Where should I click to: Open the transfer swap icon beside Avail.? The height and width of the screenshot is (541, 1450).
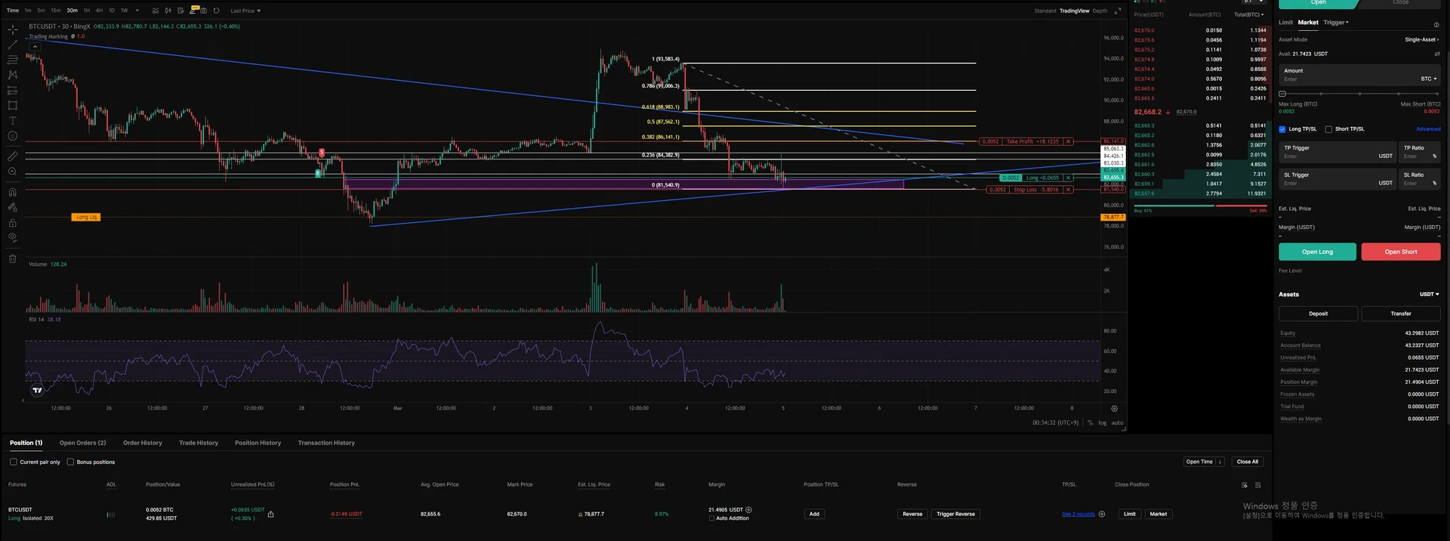point(1437,54)
